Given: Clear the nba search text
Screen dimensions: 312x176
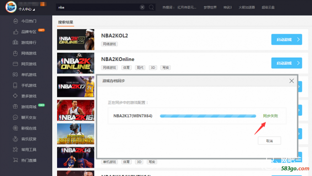Looking at the screenshot, I should (142, 7).
